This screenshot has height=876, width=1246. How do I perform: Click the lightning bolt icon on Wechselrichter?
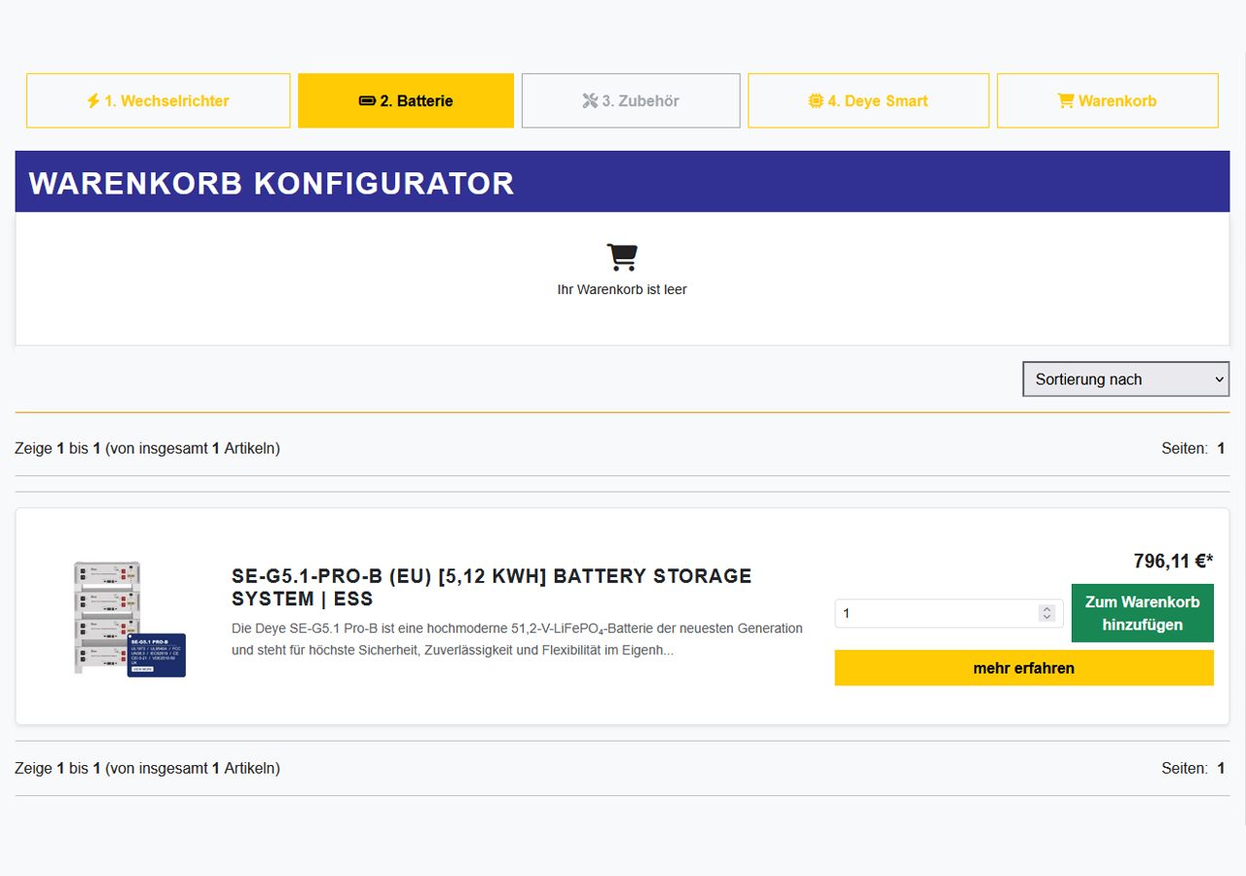point(93,100)
